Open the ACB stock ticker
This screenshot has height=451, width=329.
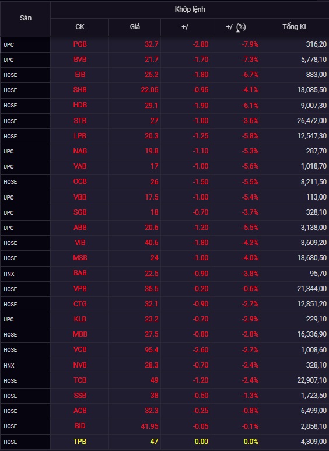pyautogui.click(x=80, y=411)
